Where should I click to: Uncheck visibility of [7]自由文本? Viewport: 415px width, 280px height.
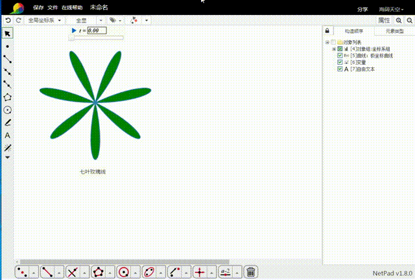[340, 69]
